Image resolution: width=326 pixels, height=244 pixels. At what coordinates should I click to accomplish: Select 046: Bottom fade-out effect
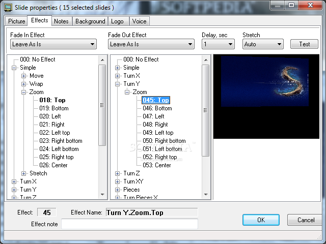pyautogui.click(x=157, y=108)
